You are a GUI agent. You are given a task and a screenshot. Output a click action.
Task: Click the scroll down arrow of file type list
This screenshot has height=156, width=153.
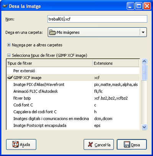pos(144,127)
